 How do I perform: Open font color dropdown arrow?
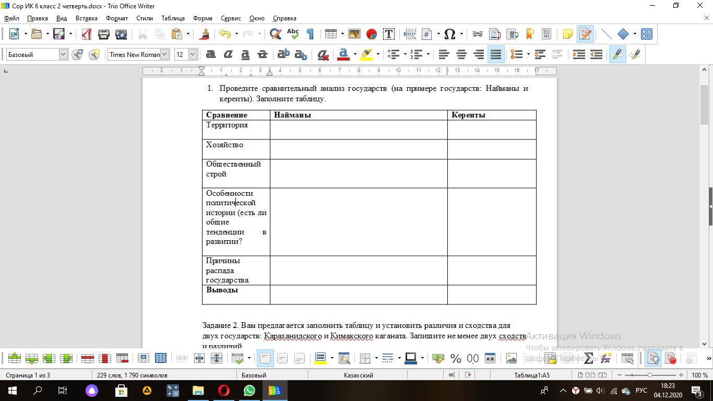pyautogui.click(x=355, y=54)
